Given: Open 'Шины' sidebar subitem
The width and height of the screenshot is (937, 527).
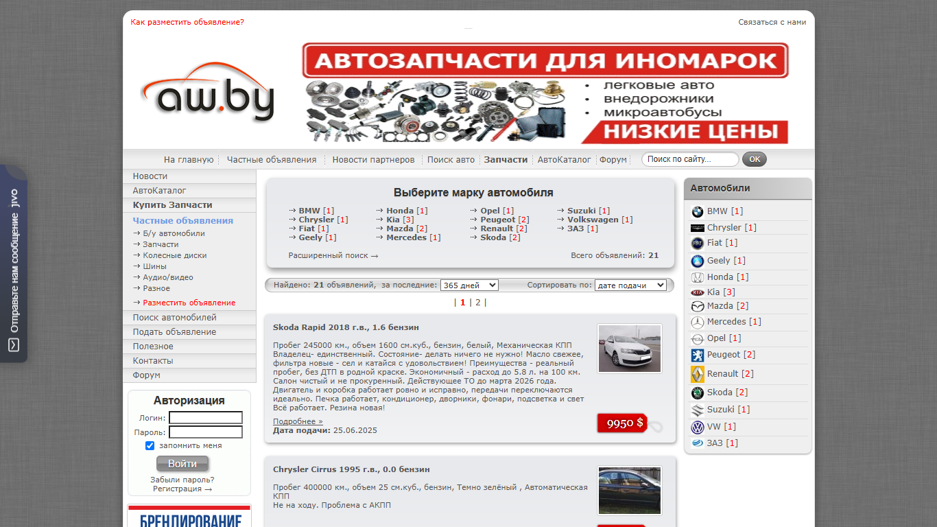Looking at the screenshot, I should [x=154, y=266].
